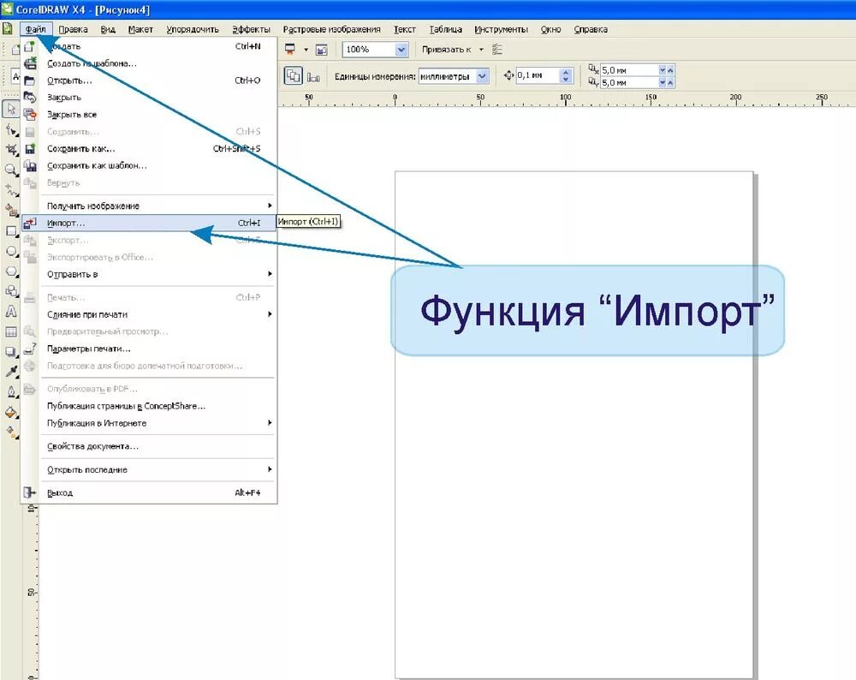Click the duplicate distance Y 5,0 mm field
The width and height of the screenshot is (856, 680).
629,82
